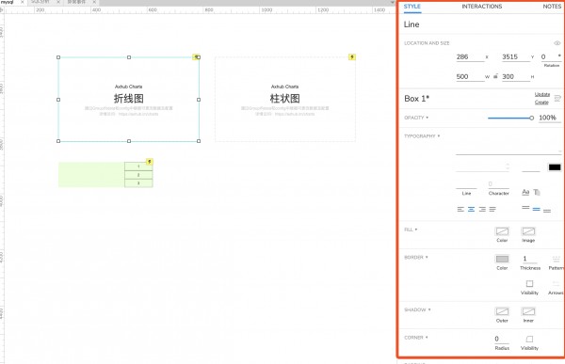This screenshot has height=364, width=565.
Task: Switch to the STYLE tab
Action: (412, 7)
